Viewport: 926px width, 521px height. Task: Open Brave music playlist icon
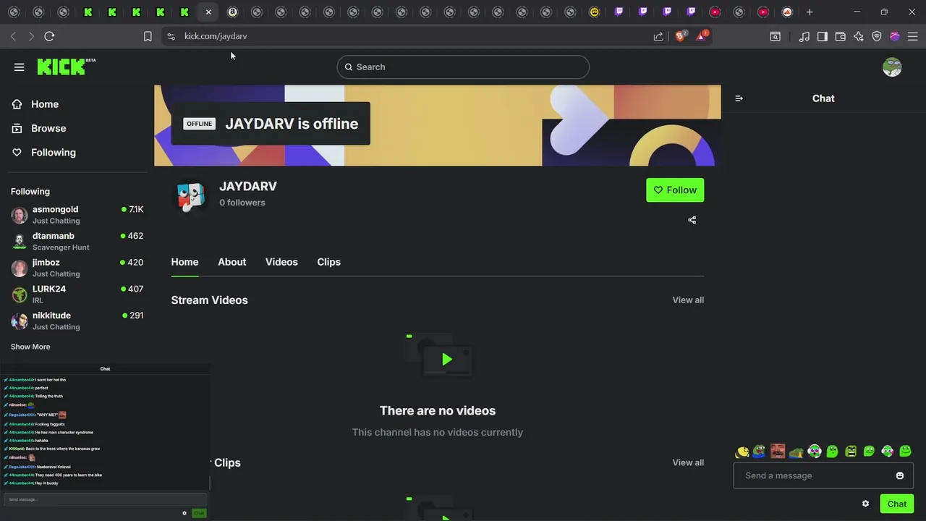pyautogui.click(x=804, y=36)
